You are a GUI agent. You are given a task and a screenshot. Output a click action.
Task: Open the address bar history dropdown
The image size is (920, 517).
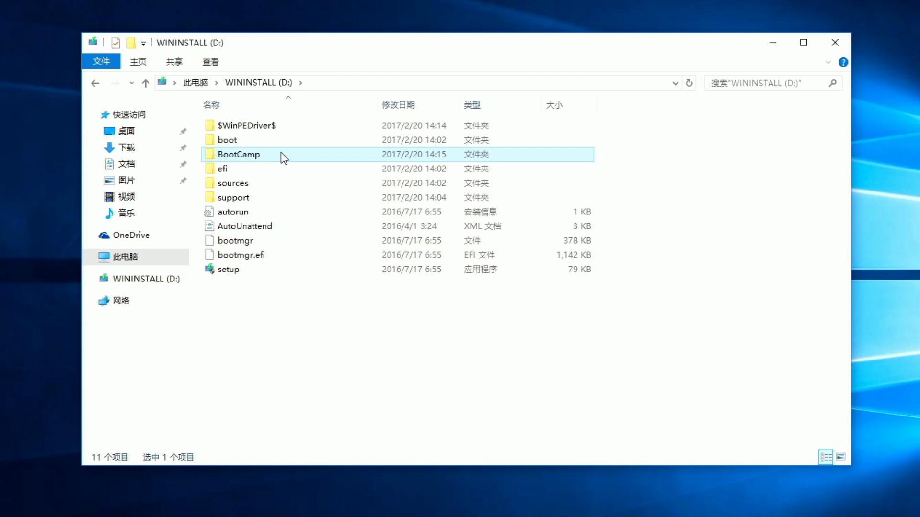[675, 83]
